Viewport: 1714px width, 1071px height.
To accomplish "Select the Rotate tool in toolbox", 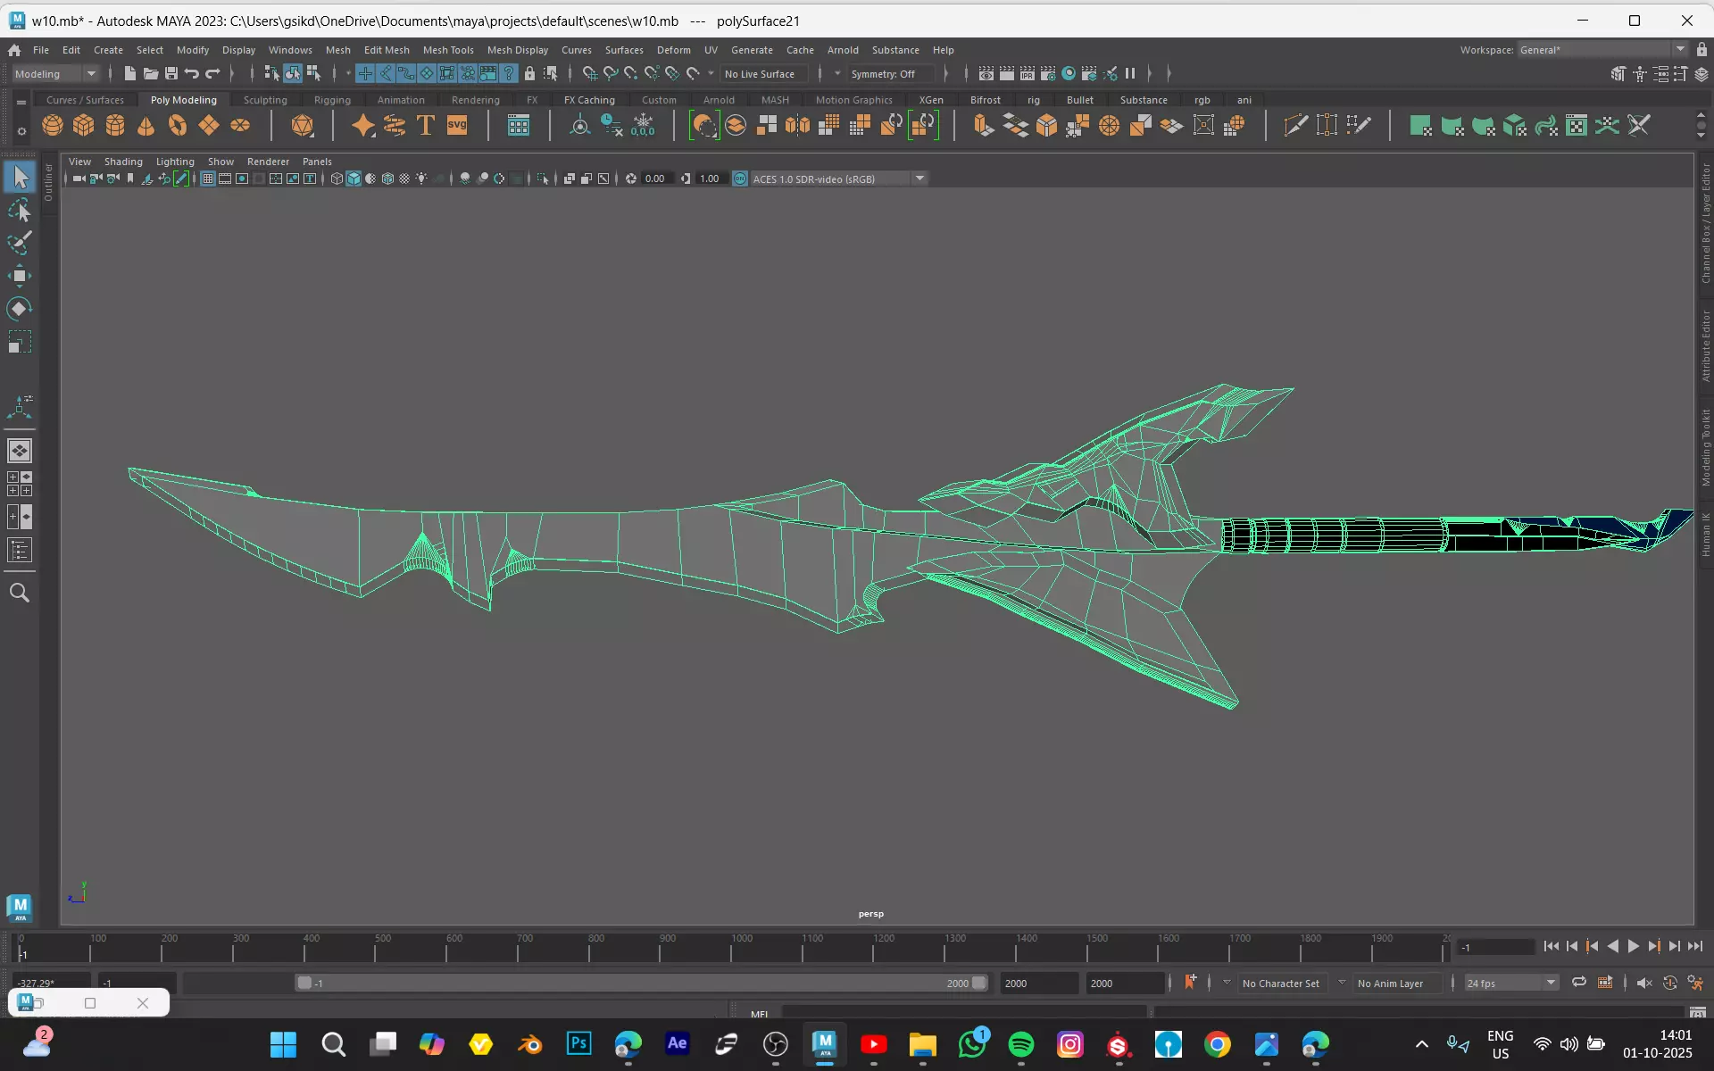I will pyautogui.click(x=20, y=309).
